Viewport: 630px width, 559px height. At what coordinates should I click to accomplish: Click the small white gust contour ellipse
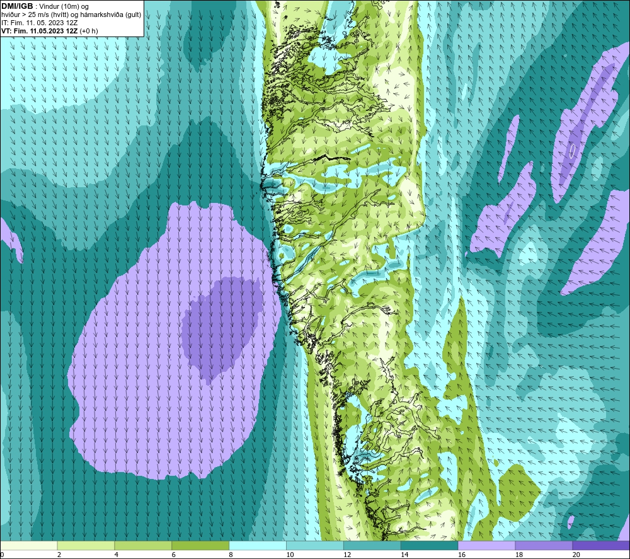(573, 151)
